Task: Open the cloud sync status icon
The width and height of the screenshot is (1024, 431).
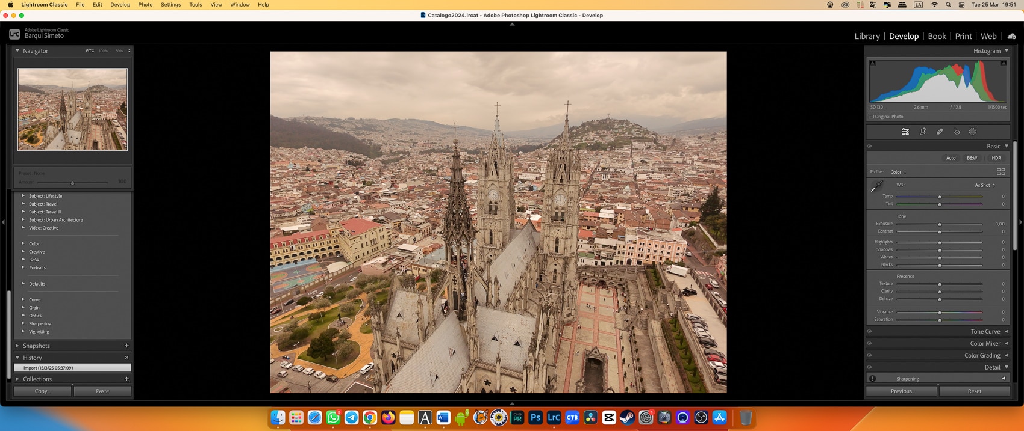Action: click(1012, 37)
